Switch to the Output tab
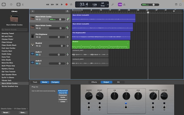Image resolution: width=184 pixels, height=115 pixels. 106,82
